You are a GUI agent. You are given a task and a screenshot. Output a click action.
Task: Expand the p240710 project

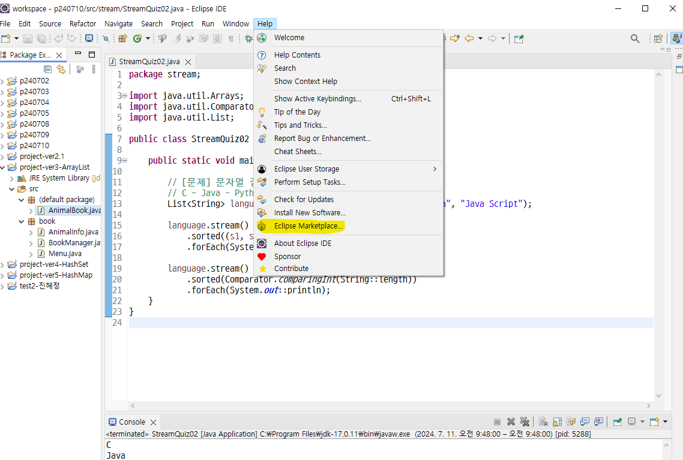[2, 146]
